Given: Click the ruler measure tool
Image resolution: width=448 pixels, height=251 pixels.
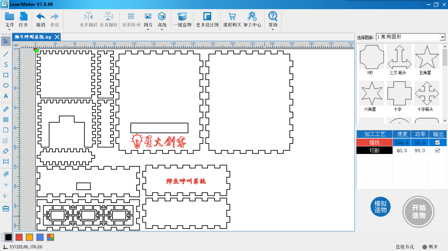Looking at the screenshot, I should 6,109.
